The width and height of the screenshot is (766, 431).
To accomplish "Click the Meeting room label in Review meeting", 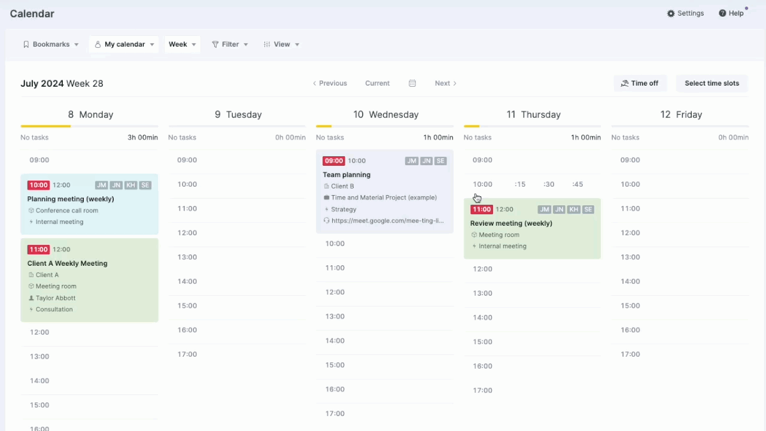I will point(499,235).
